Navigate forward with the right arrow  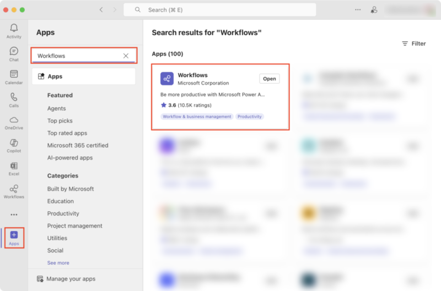115,10
